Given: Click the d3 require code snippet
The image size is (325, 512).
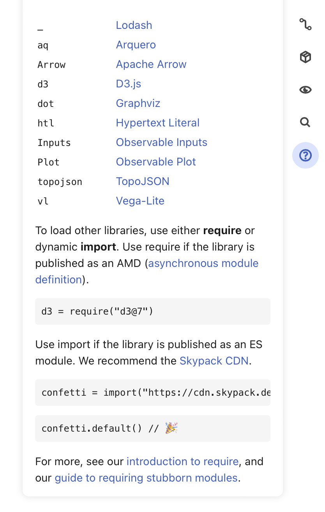Looking at the screenshot, I should pyautogui.click(x=153, y=311).
